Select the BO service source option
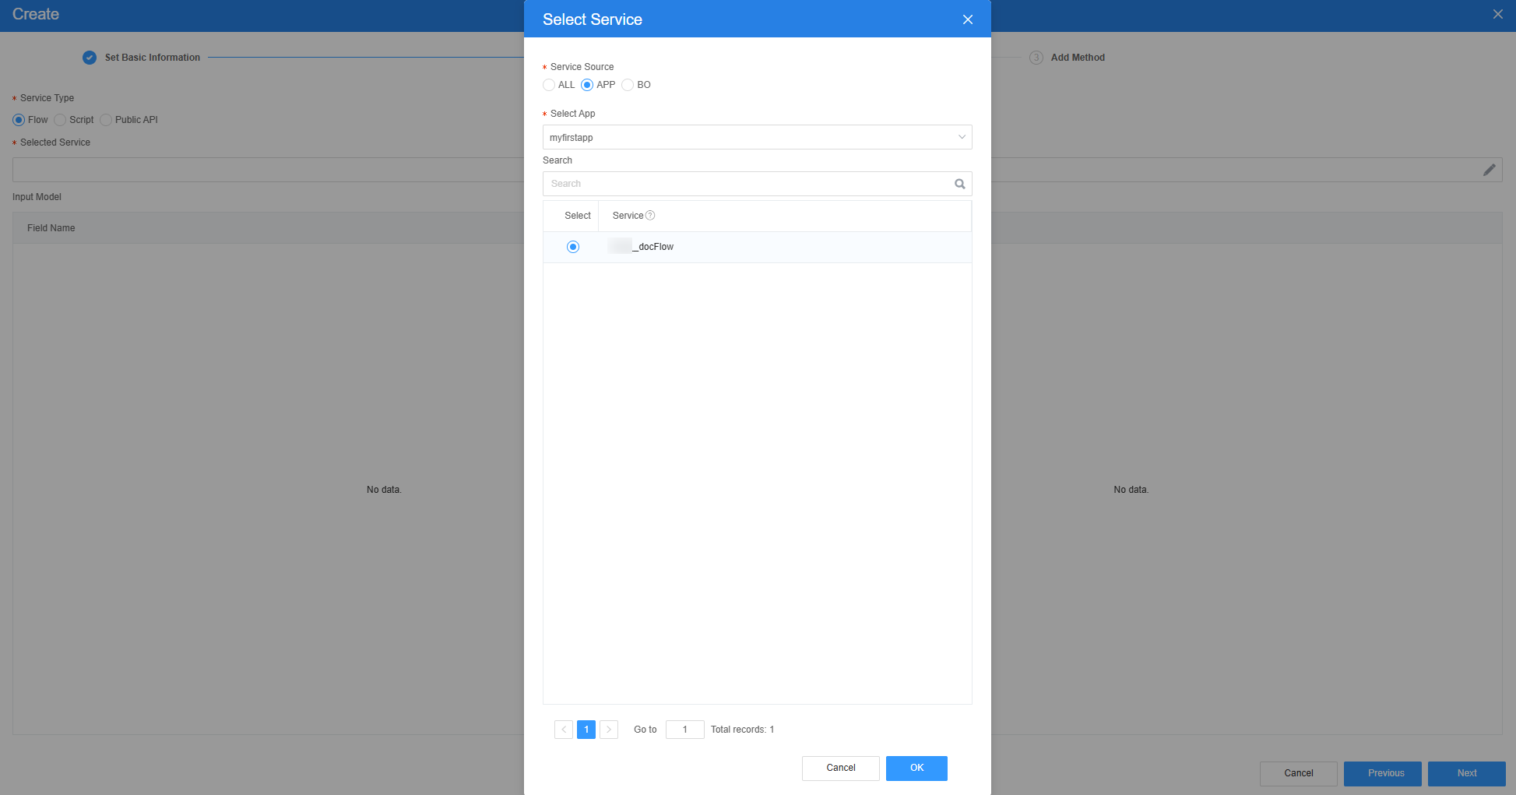Image resolution: width=1516 pixels, height=795 pixels. [x=628, y=85]
